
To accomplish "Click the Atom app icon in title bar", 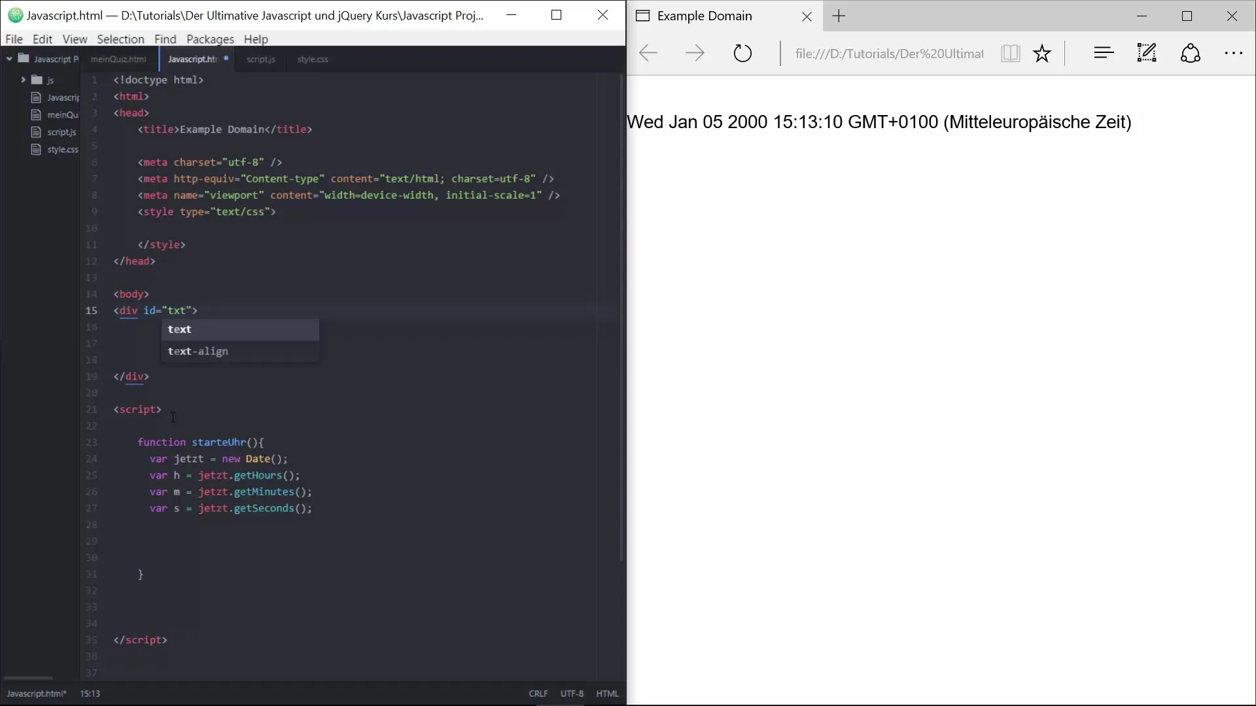I will [x=15, y=16].
